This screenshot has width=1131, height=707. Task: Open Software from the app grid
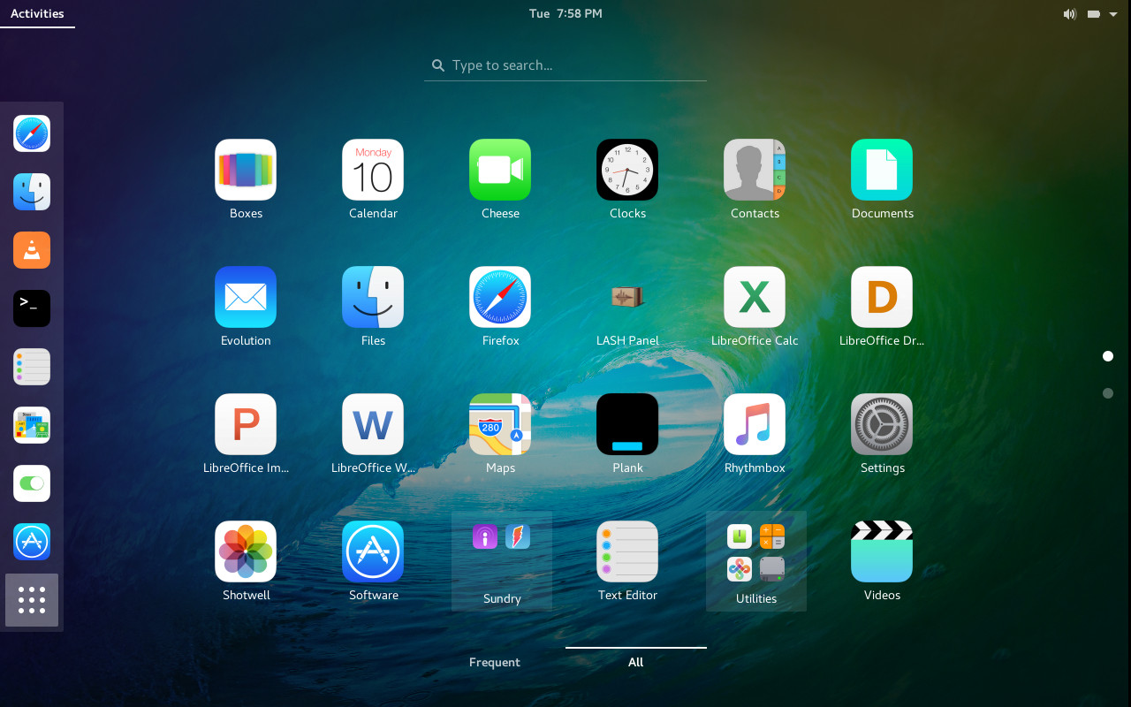pos(373,551)
